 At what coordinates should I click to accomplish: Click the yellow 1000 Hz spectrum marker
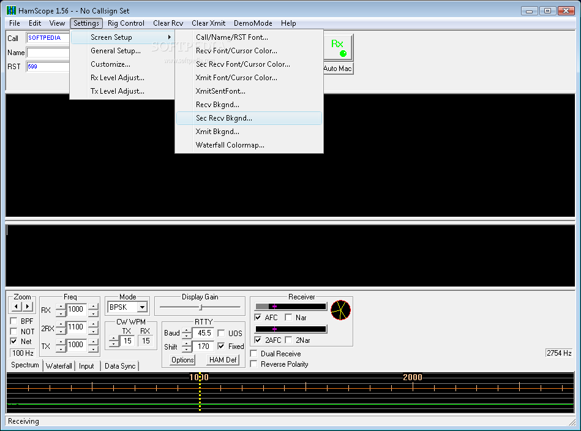coord(200,392)
